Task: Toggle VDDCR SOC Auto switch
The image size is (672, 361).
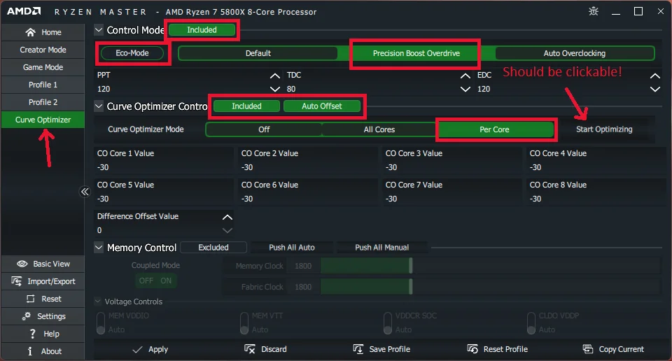Action: tap(388, 323)
